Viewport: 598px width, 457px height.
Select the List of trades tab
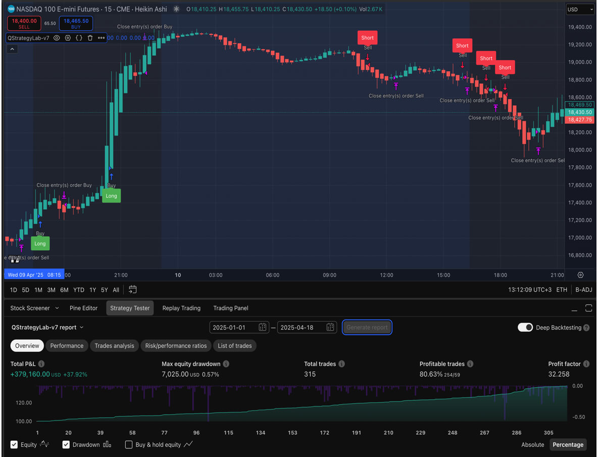[x=234, y=345]
